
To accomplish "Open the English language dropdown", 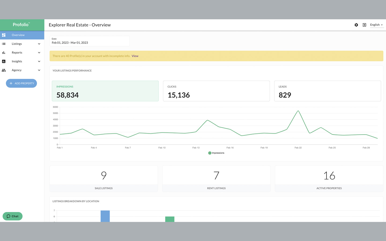I will point(376,25).
